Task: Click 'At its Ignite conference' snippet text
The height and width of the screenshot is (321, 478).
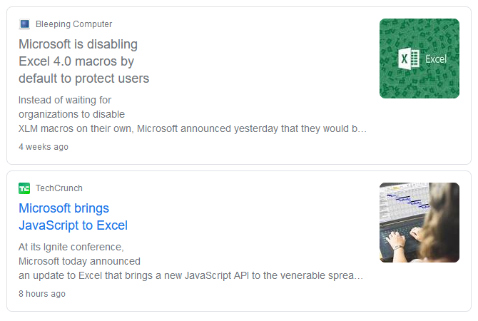Action: [x=71, y=247]
